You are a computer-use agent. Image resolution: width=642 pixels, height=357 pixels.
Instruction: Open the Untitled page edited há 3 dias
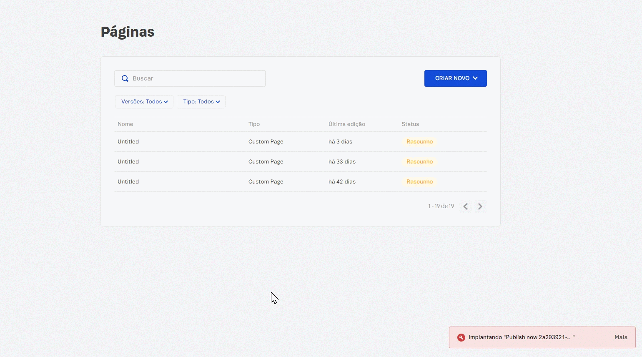(128, 141)
